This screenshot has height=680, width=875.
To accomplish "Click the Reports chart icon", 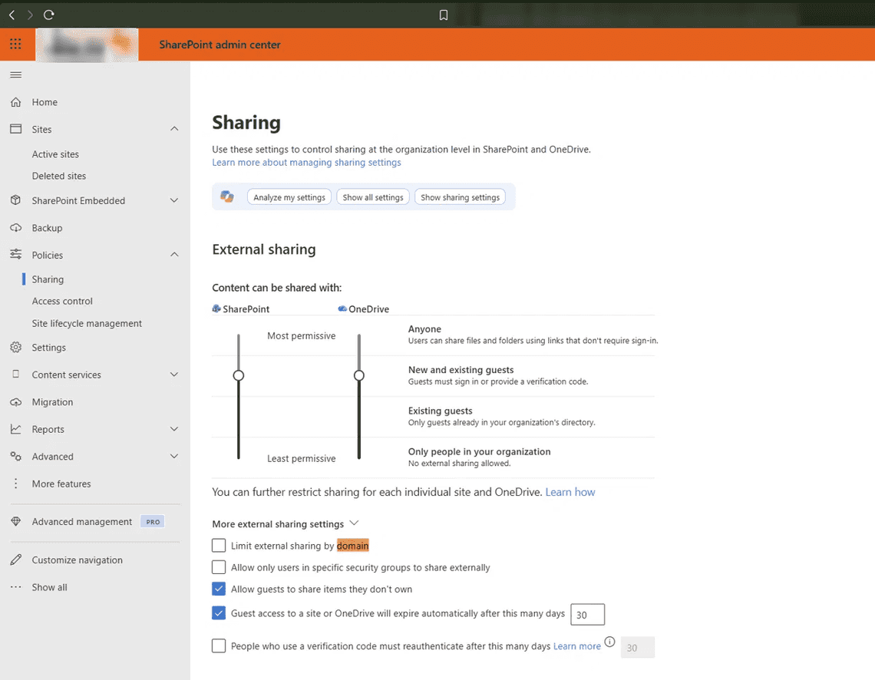I will click(15, 429).
